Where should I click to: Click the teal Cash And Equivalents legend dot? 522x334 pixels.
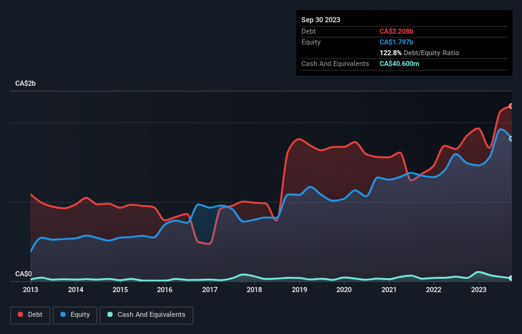[x=110, y=314]
